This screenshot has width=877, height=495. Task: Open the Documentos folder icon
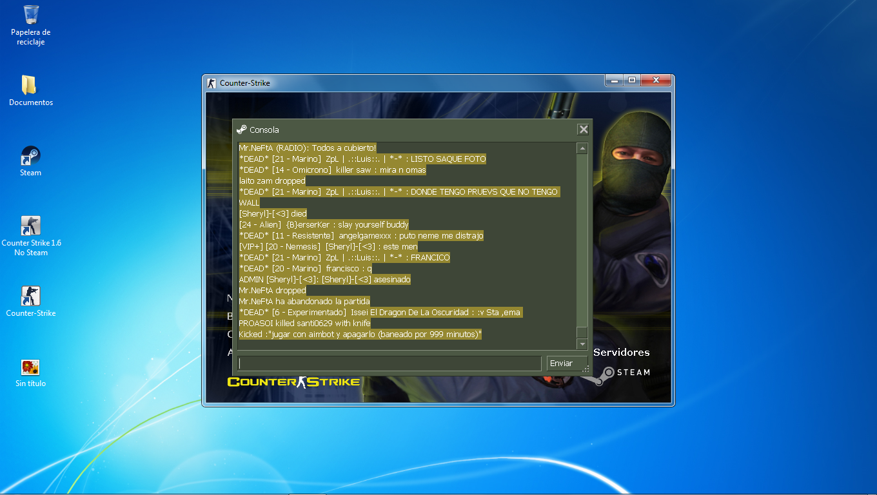[x=30, y=90]
